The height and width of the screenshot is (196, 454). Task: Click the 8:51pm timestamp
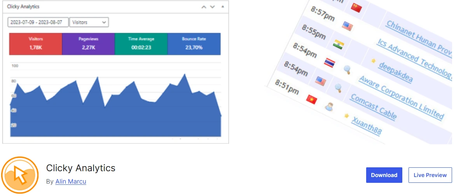286,87
